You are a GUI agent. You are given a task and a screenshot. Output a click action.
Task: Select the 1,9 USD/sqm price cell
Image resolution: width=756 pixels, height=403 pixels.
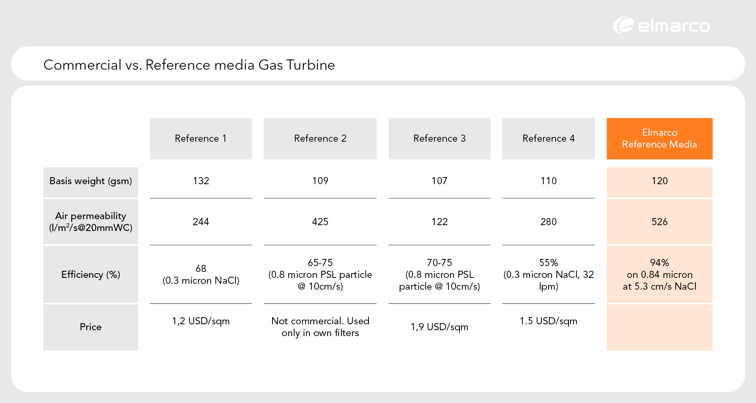[x=439, y=327]
